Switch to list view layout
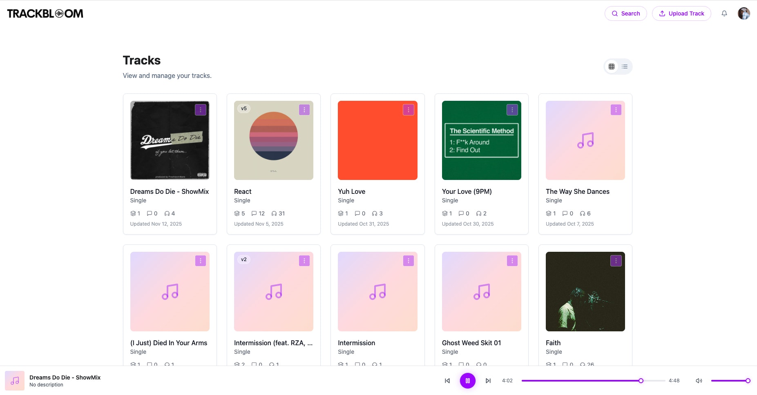The height and width of the screenshot is (395, 757). coord(625,67)
